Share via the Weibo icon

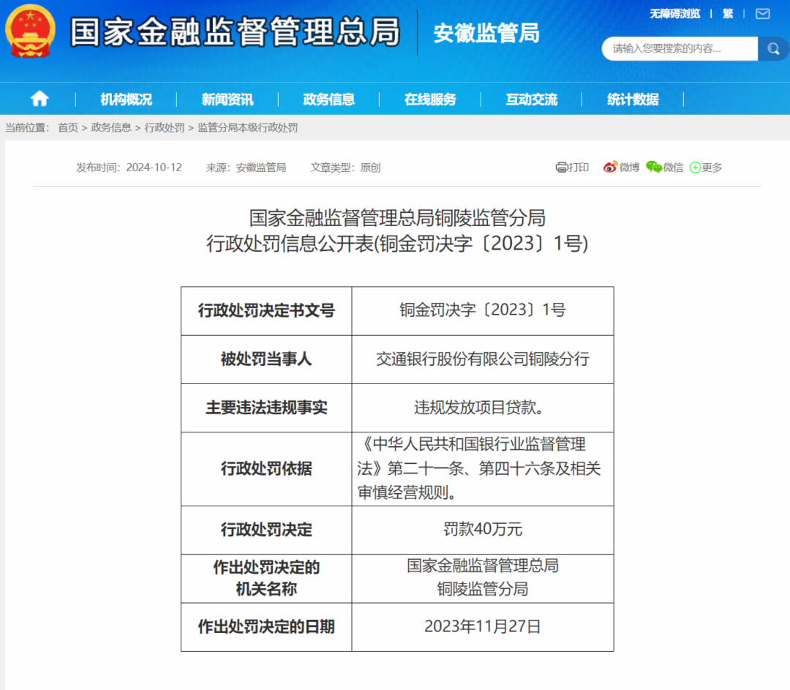tap(610, 167)
